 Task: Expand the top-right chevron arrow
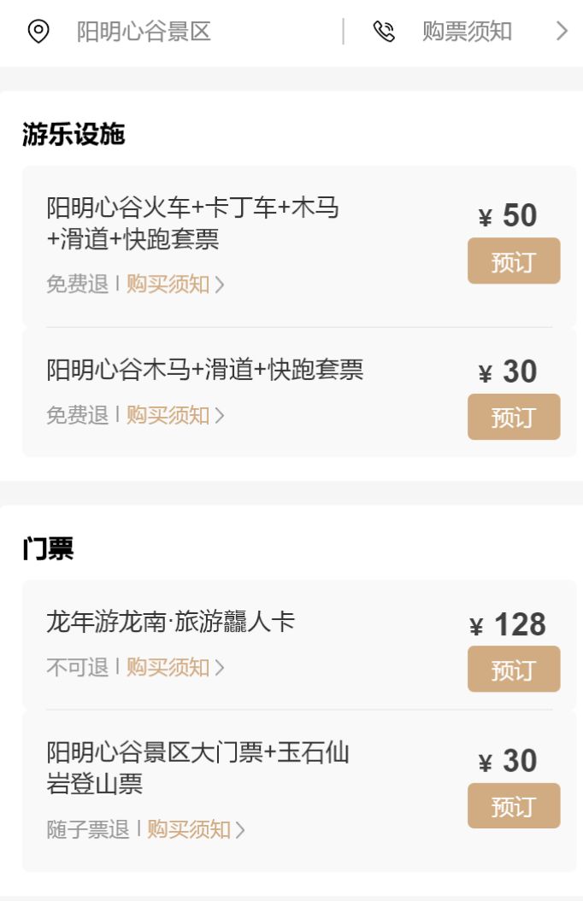(562, 32)
